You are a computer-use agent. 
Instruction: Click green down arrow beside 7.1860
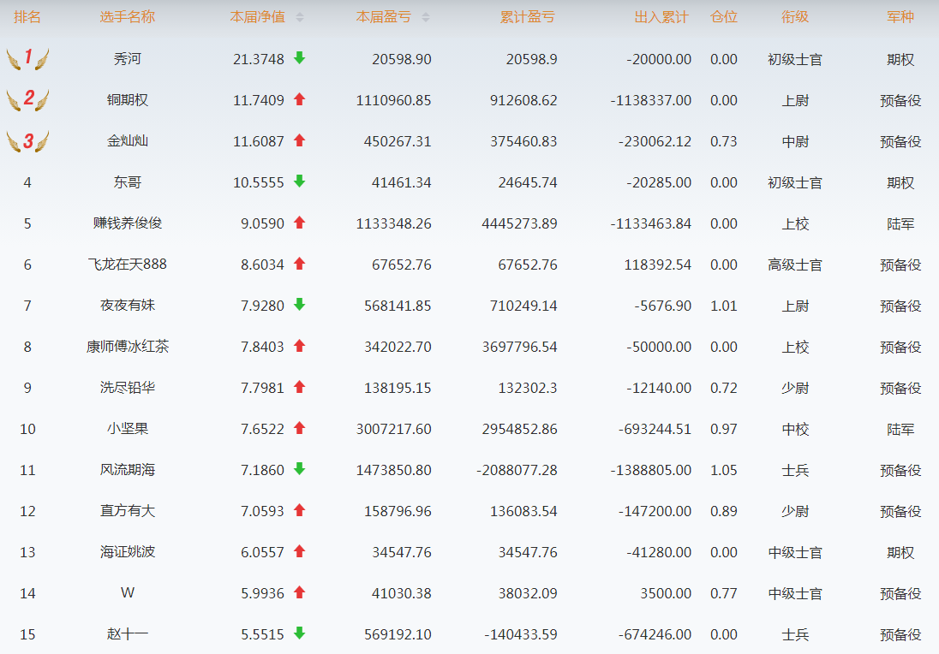tap(299, 469)
